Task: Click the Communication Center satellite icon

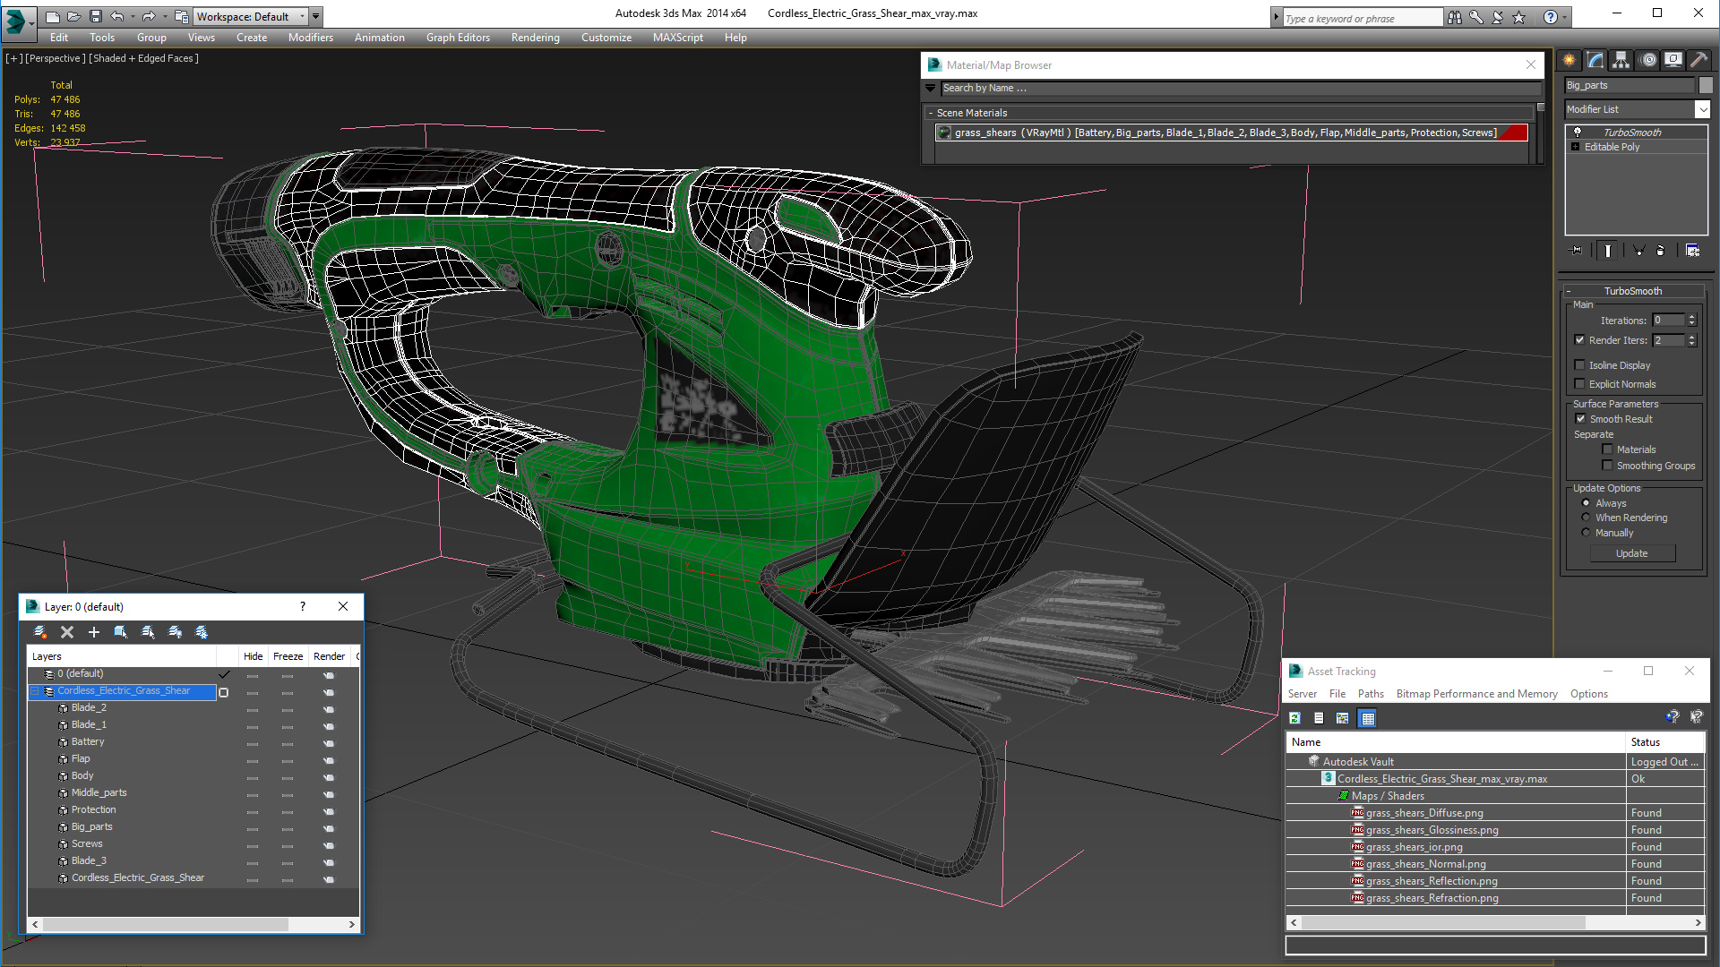Action: click(x=1498, y=17)
